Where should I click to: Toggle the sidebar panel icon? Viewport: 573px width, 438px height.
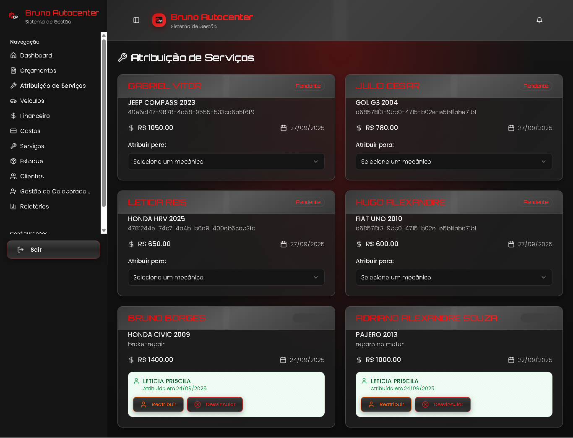[136, 20]
